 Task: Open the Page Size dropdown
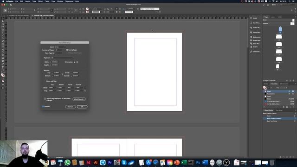coord(62,58)
